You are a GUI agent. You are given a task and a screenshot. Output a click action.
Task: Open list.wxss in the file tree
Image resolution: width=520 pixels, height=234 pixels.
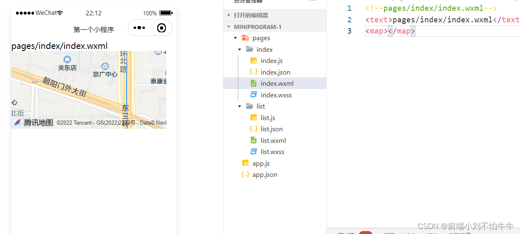pos(273,152)
